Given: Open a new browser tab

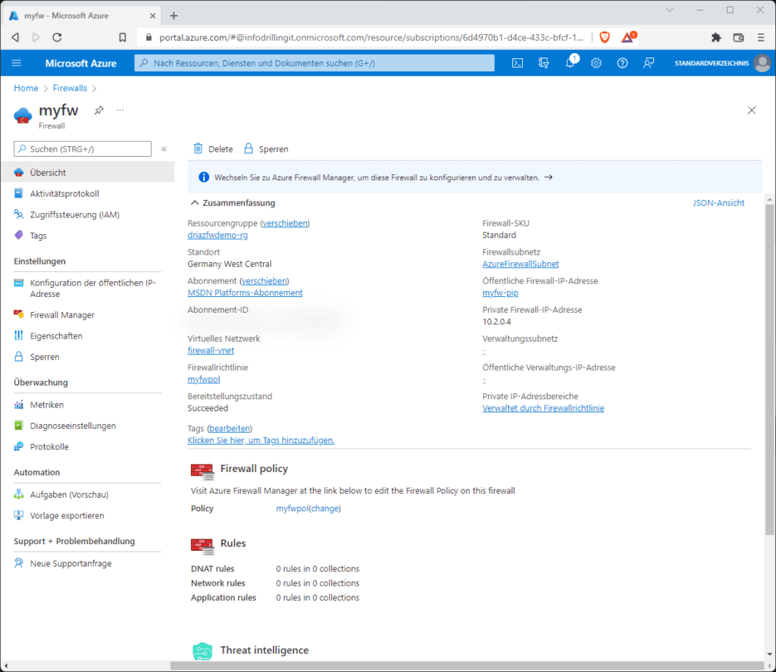Looking at the screenshot, I should click(x=174, y=15).
